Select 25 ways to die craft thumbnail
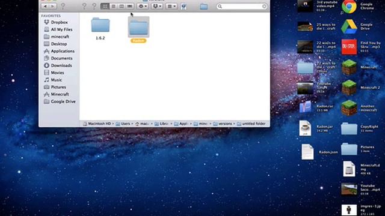The width and height of the screenshot is (385, 216). [x=305, y=26]
